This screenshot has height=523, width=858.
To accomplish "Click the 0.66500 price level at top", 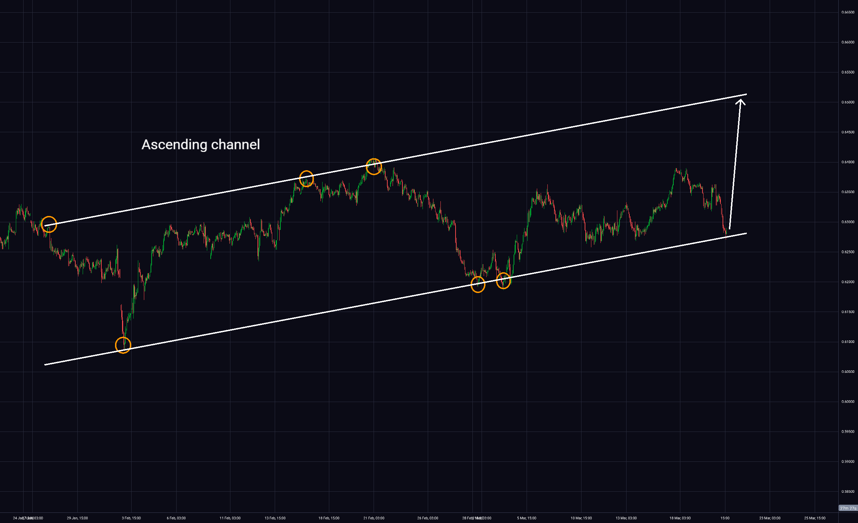I will click(848, 12).
